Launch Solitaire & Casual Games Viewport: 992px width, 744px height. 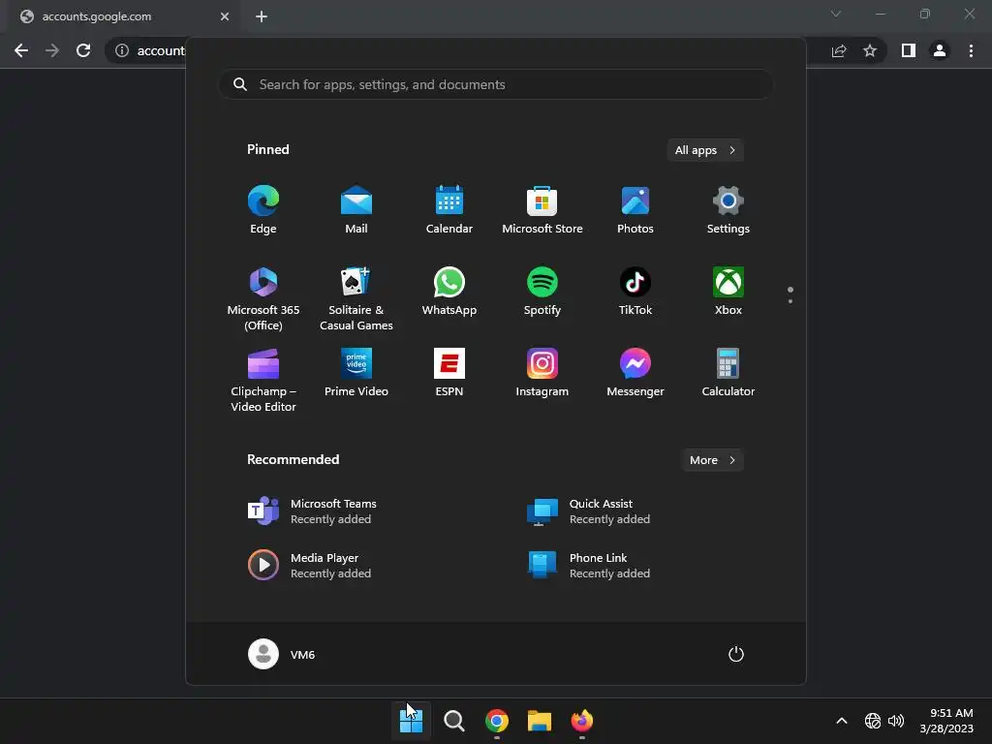(x=356, y=298)
